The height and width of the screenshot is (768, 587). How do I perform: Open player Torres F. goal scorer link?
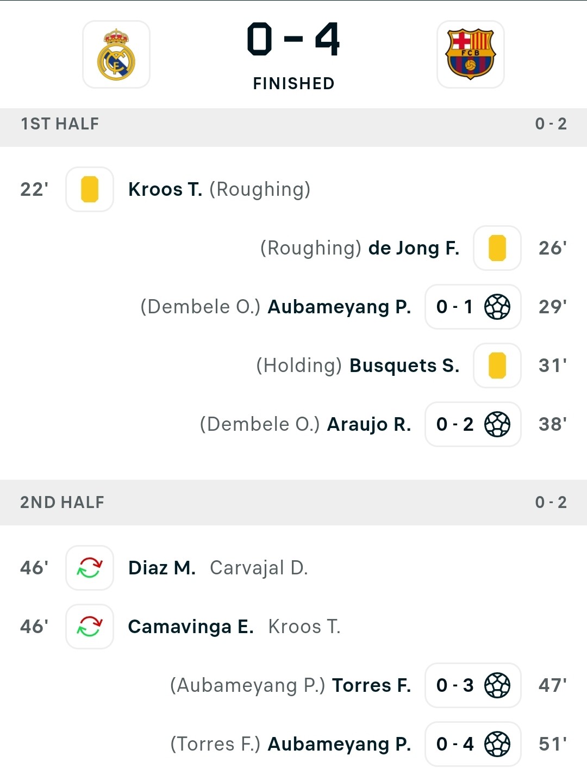pyautogui.click(x=372, y=685)
